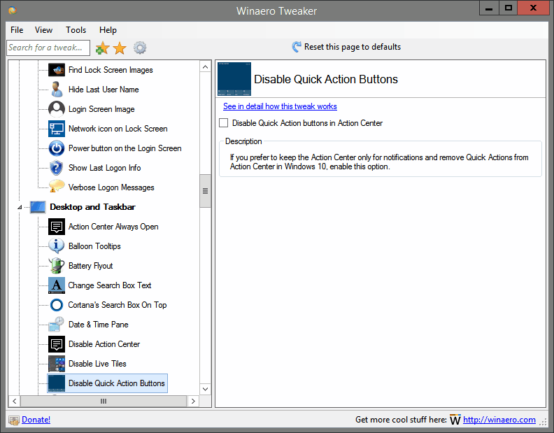Open the View menu

coord(43,30)
